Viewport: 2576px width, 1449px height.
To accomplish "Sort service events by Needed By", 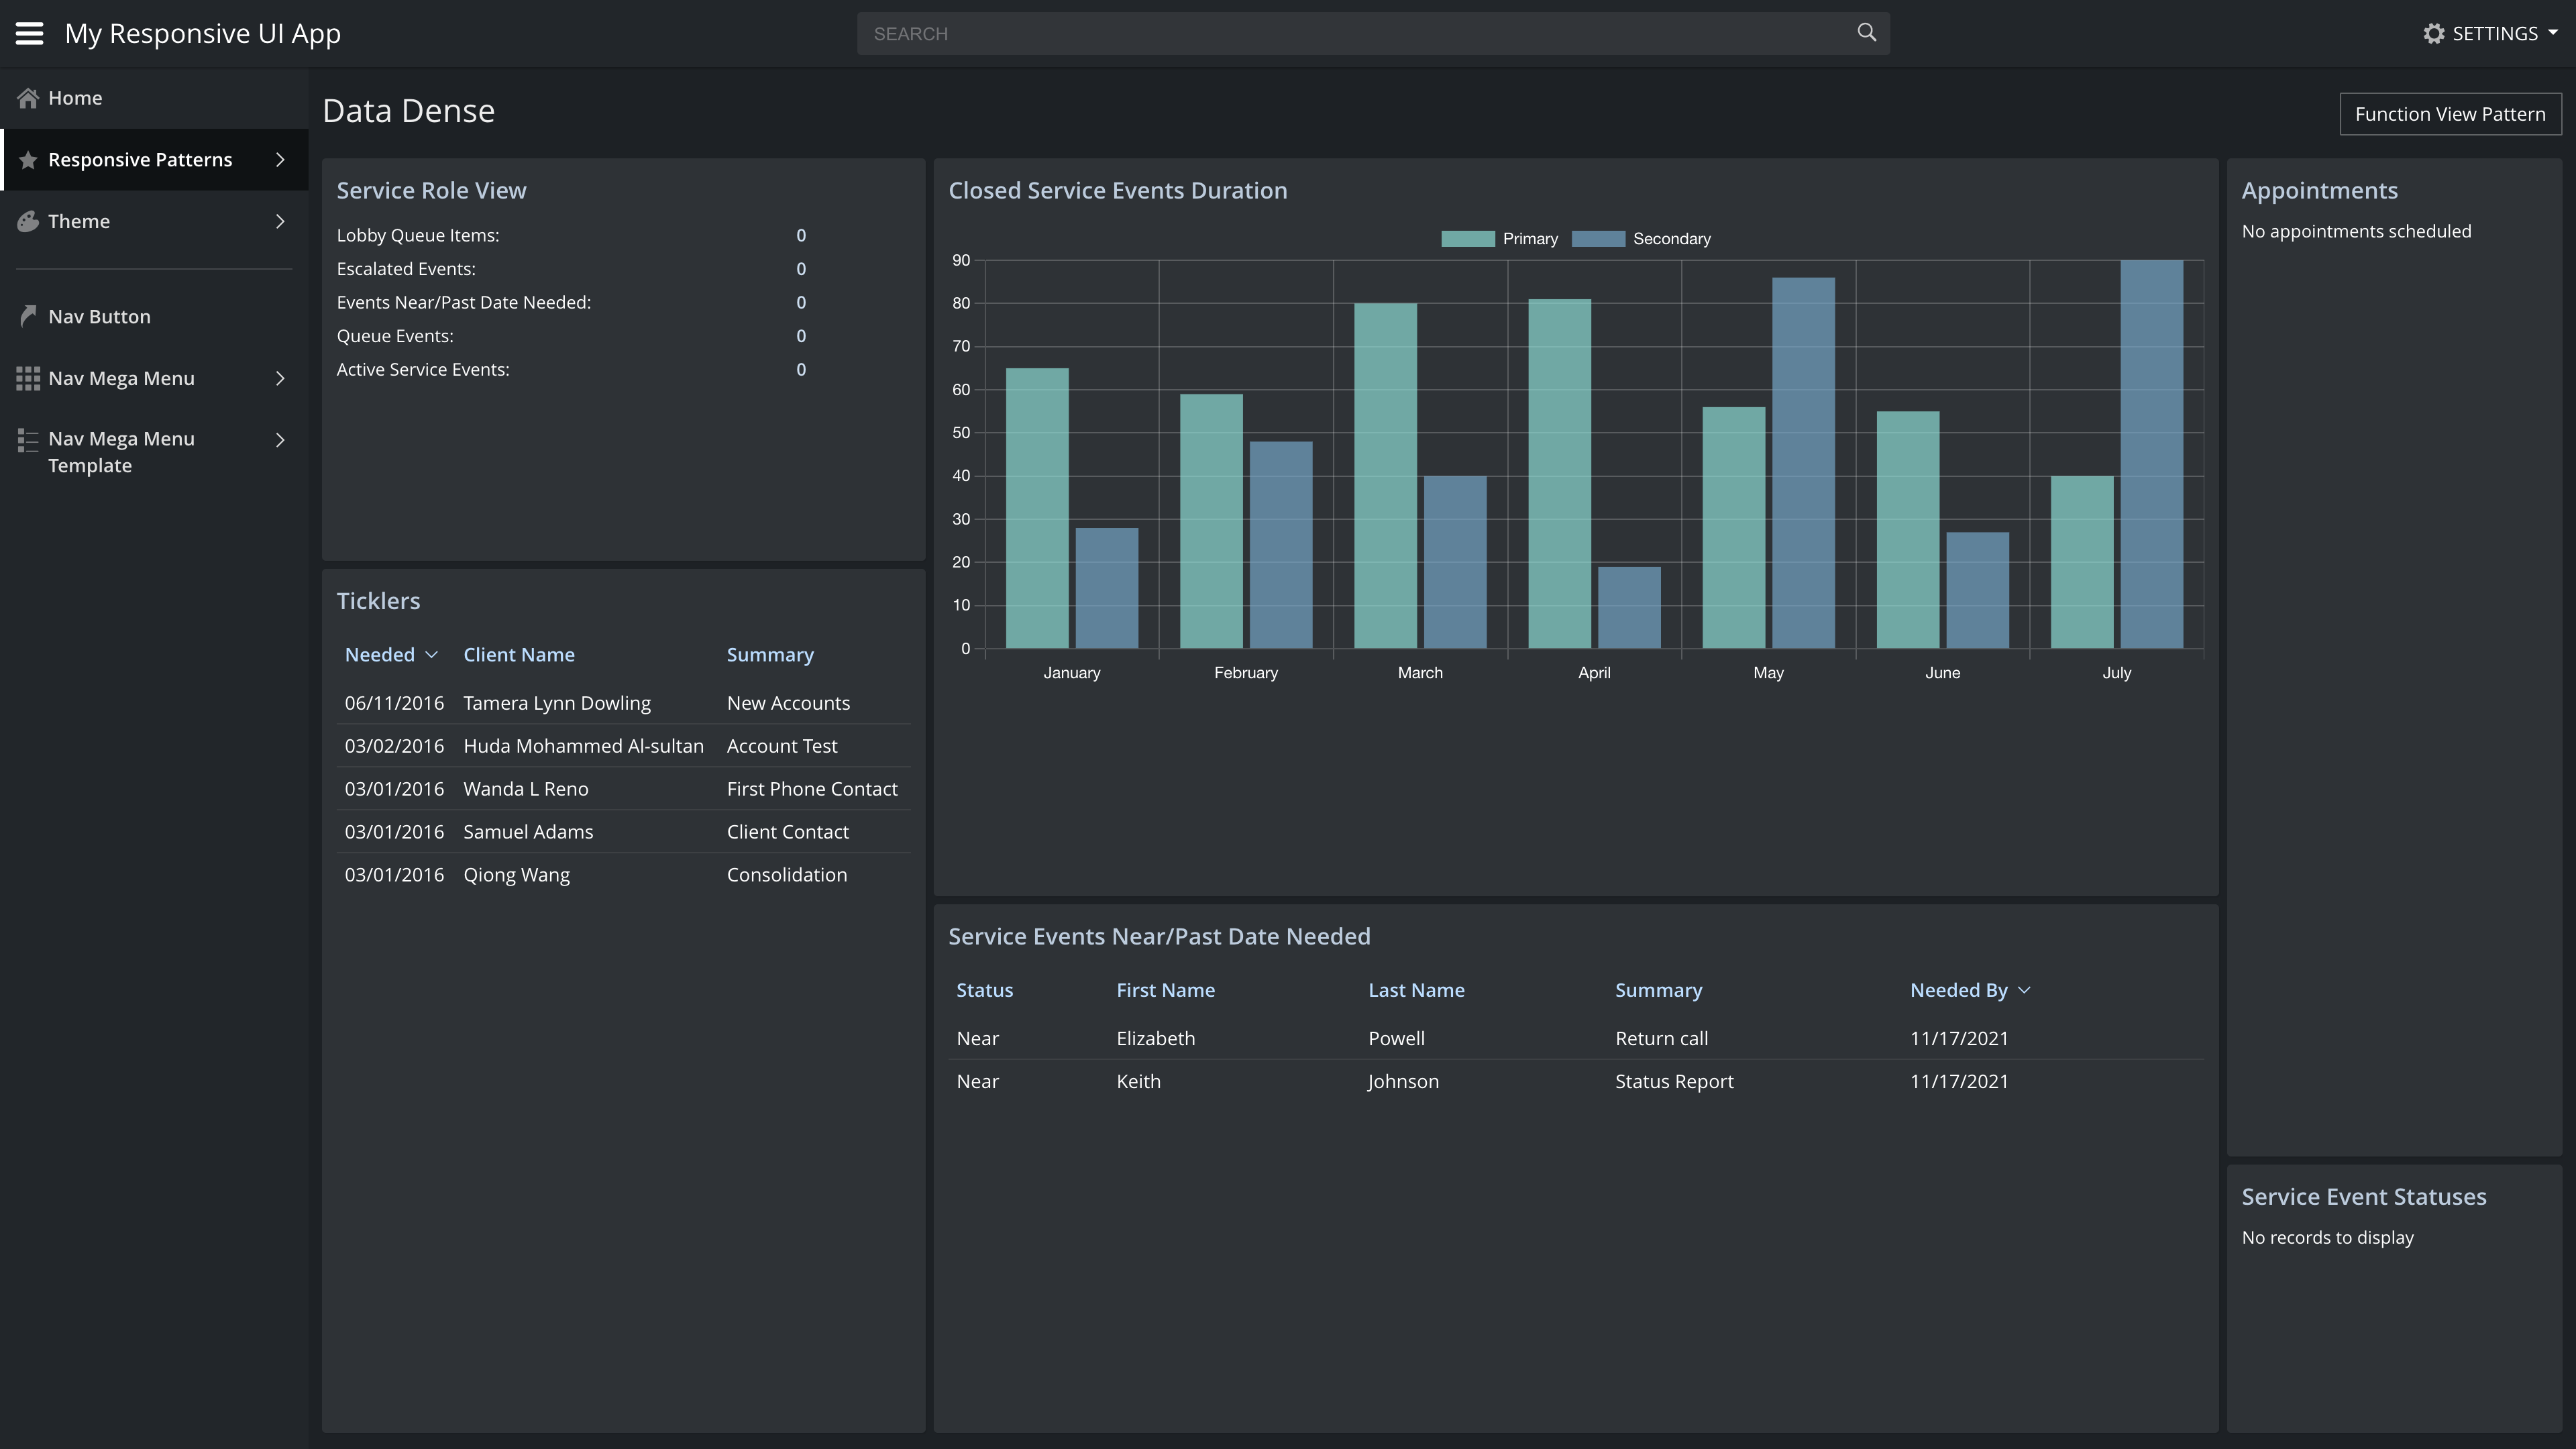I will [x=1958, y=990].
